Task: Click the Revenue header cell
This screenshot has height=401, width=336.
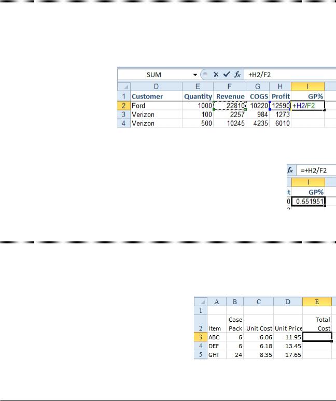Action: [x=230, y=96]
